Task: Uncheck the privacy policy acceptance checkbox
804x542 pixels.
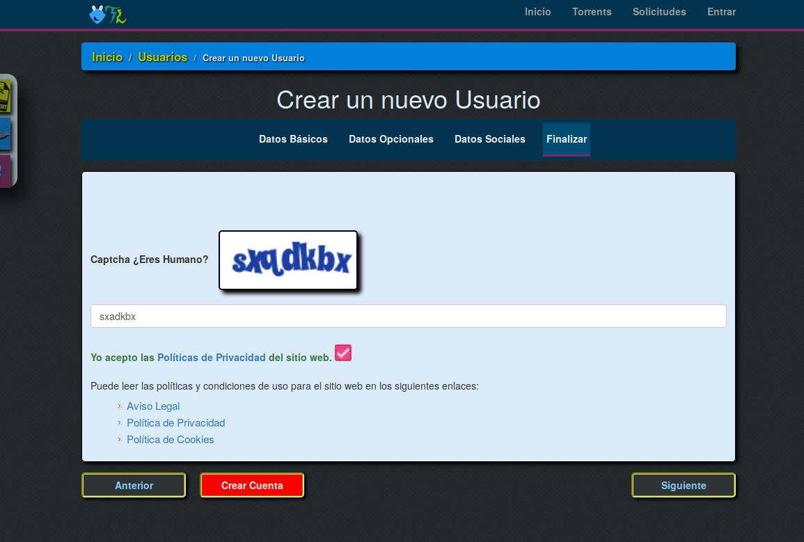Action: click(343, 353)
